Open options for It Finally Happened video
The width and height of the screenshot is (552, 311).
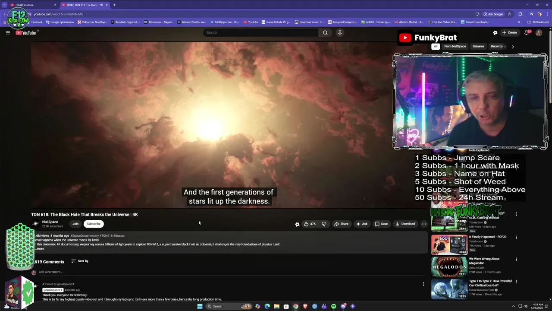click(516, 237)
